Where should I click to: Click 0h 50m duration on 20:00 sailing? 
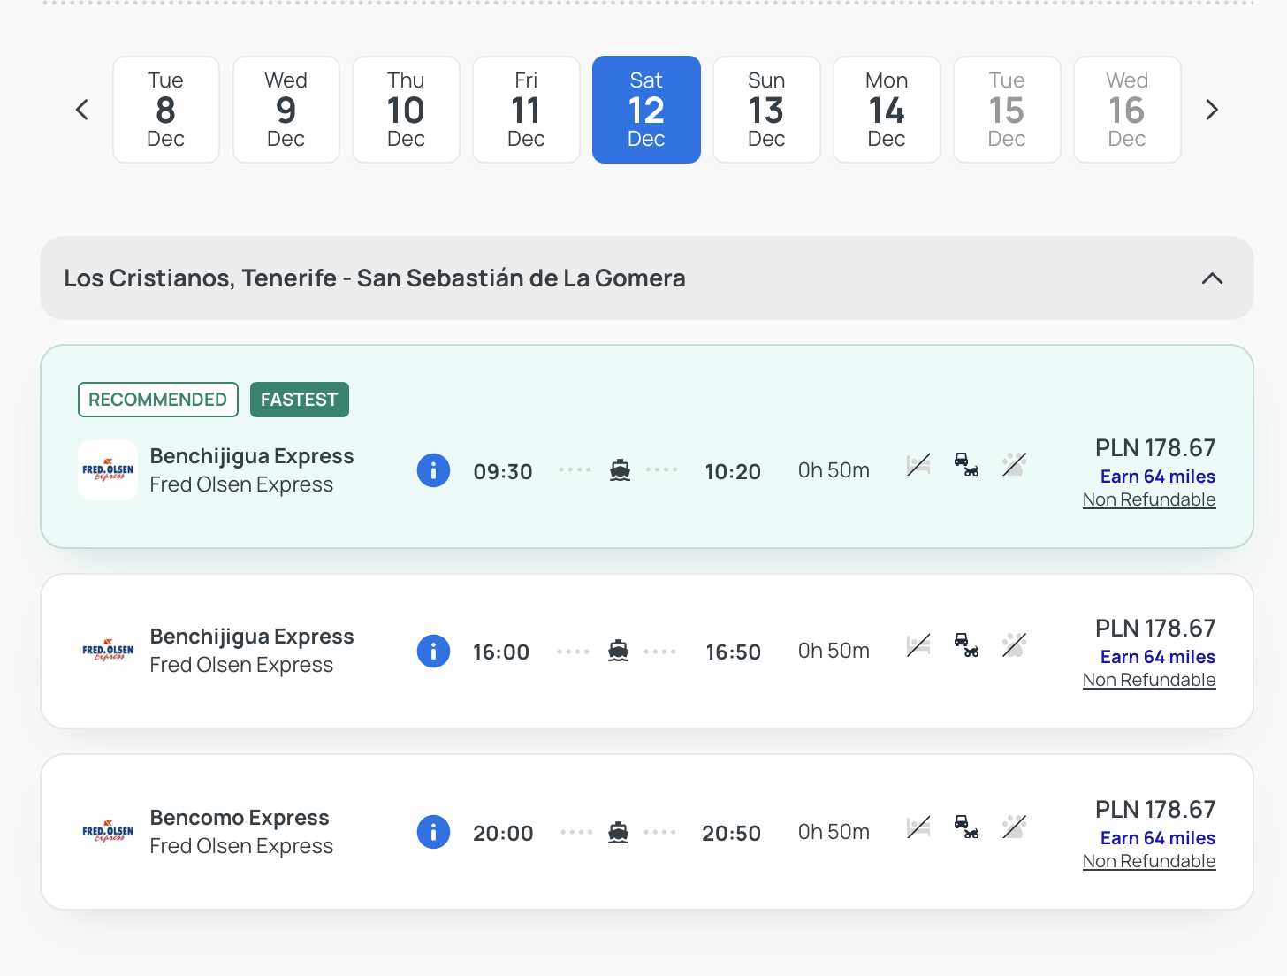pos(834,832)
